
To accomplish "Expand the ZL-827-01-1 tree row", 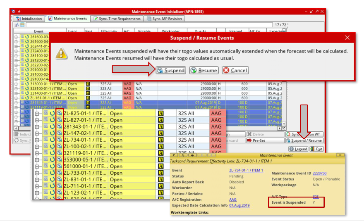I will [x=37, y=120].
